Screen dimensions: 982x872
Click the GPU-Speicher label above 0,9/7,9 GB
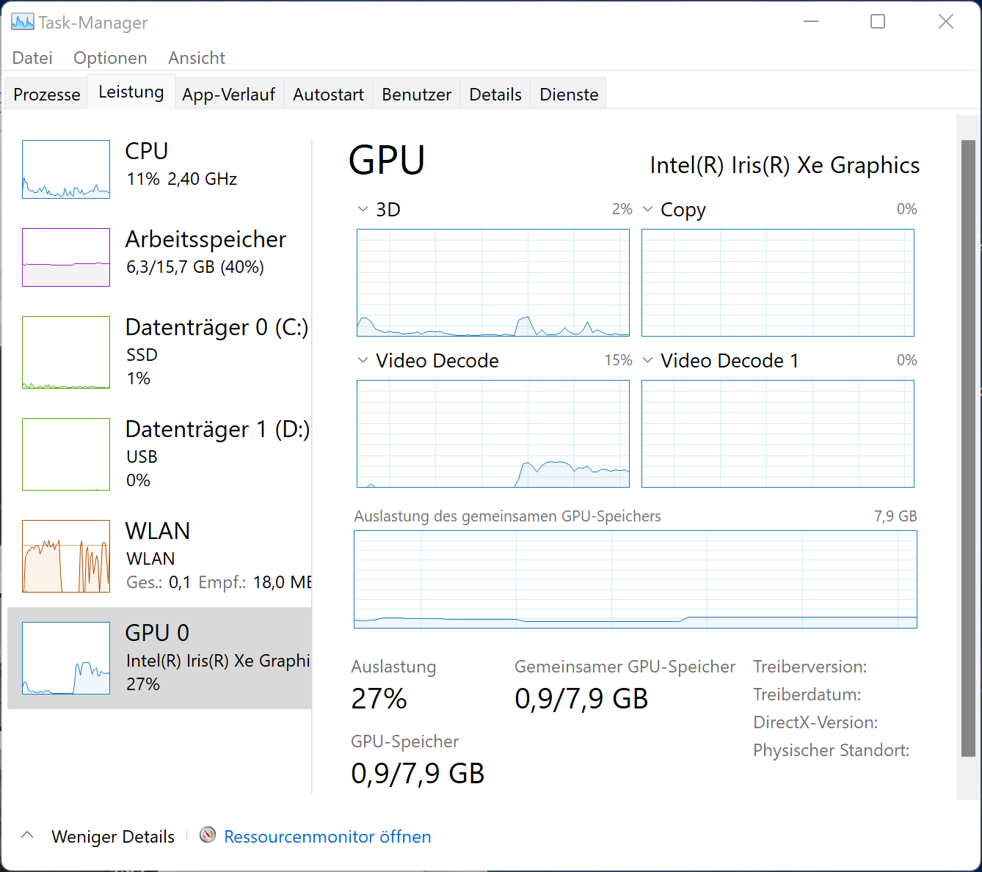405,741
